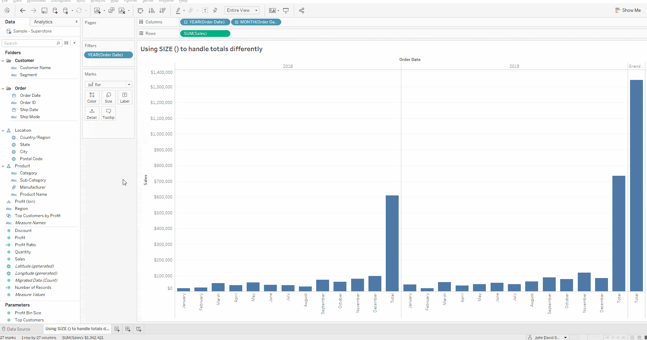Collapse the YEAR(Order Date) pill in Columns
Screen dimensions: 647x340
(186, 22)
